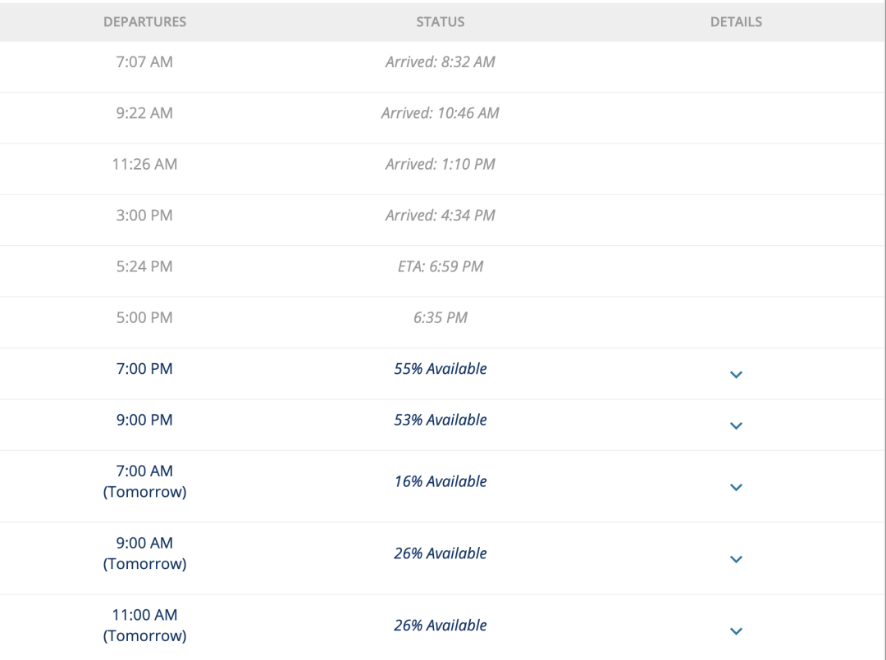The width and height of the screenshot is (886, 660).
Task: Click the 5:24 PM departure row
Action: [442, 271]
